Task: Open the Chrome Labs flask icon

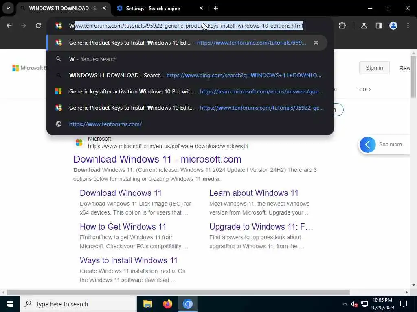Action: point(364,26)
